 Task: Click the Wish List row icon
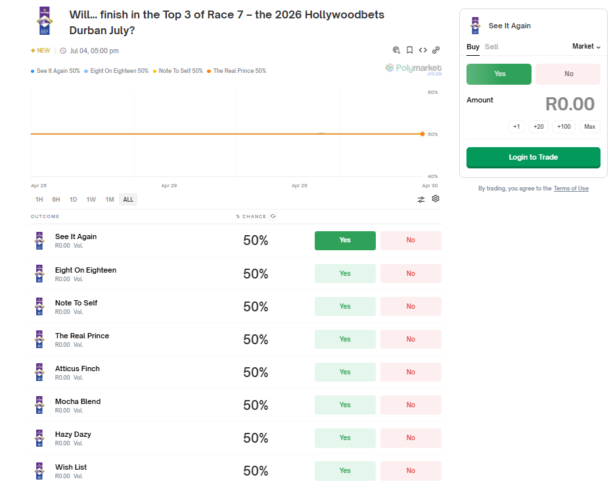[x=39, y=470]
